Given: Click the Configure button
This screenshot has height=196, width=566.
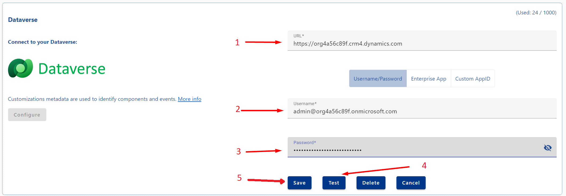Looking at the screenshot, I should tap(27, 115).
